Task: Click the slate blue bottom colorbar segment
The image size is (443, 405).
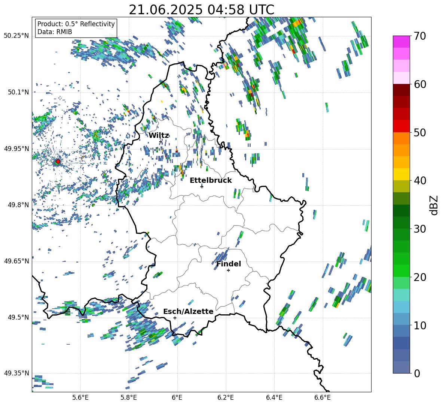Action: click(x=401, y=367)
